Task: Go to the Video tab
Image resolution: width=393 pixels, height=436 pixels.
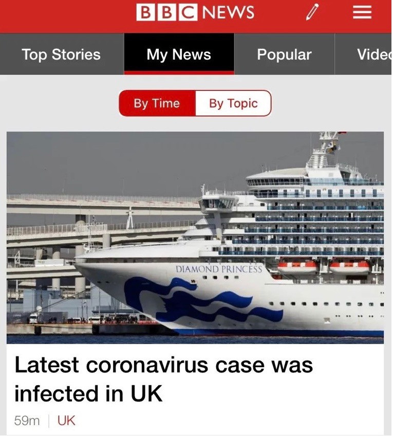Action: click(x=364, y=54)
